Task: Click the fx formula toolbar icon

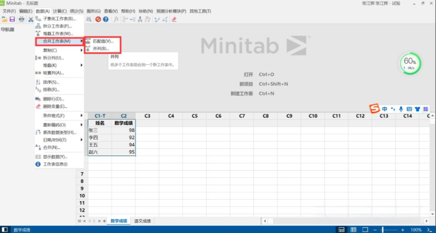Action: [x=116, y=19]
